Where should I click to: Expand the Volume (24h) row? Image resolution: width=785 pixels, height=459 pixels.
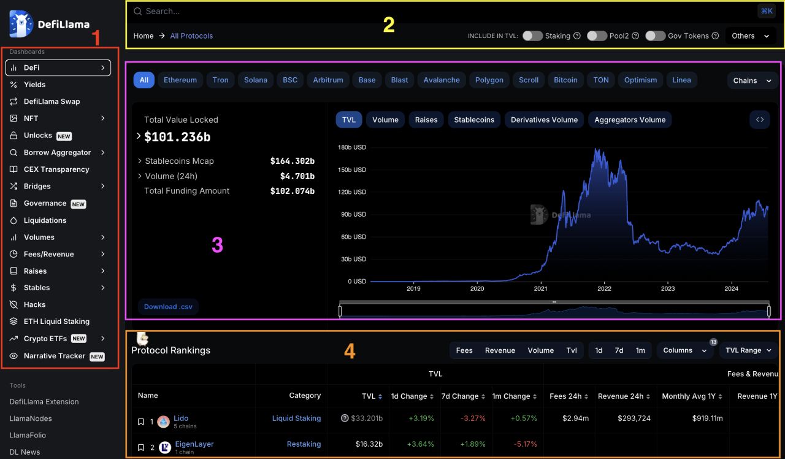[x=140, y=176]
